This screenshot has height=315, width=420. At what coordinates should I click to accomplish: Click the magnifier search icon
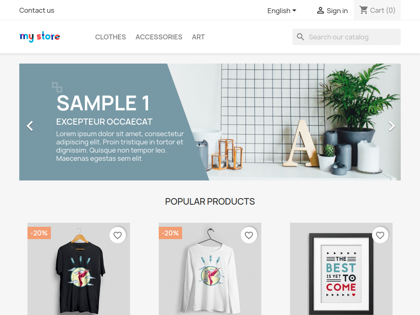coord(301,37)
